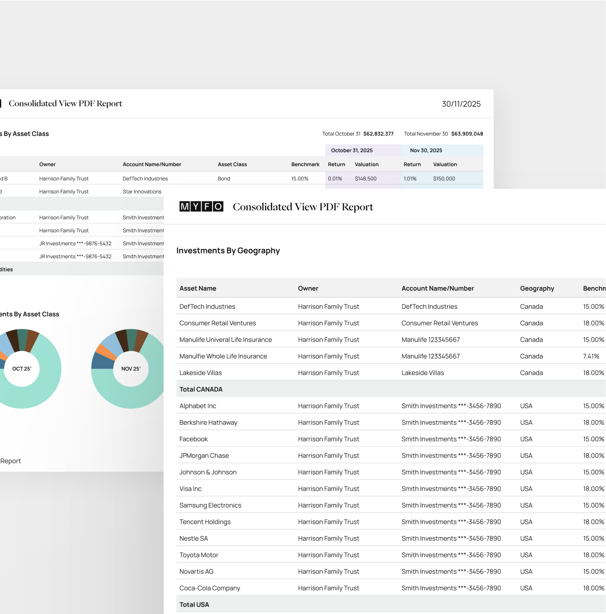Click the Consumer Retail Ventures account name cell
Screen dimensions: 606x614
(440, 323)
